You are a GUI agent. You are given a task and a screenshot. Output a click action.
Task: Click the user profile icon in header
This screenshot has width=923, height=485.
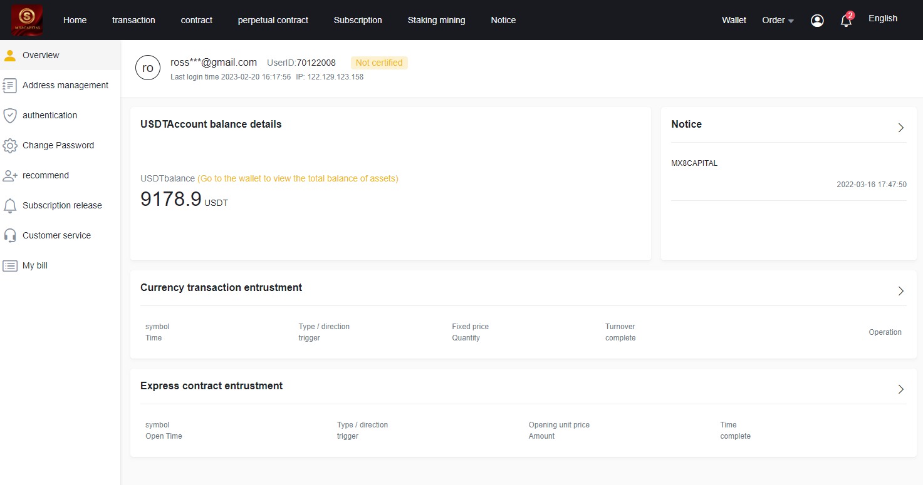(817, 21)
